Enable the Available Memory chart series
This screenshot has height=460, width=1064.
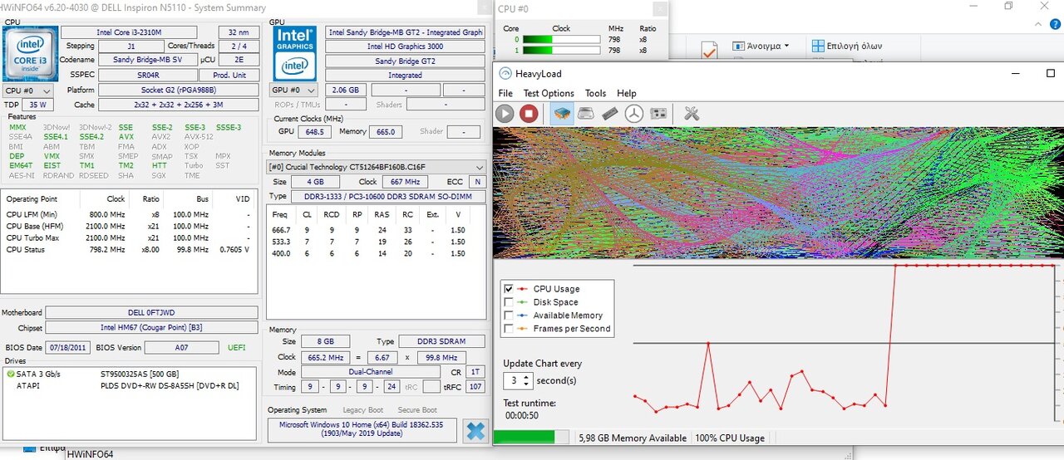coord(509,316)
